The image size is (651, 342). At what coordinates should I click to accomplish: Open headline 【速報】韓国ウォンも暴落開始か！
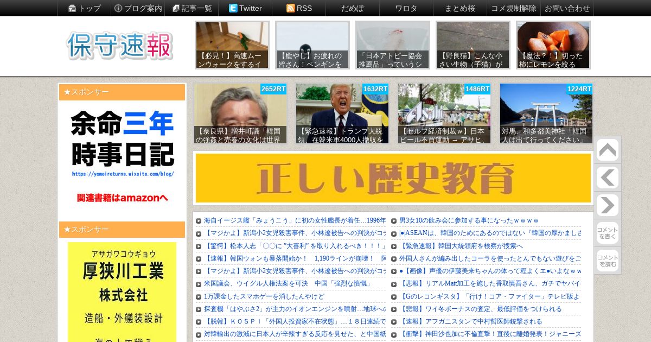[x=295, y=259]
